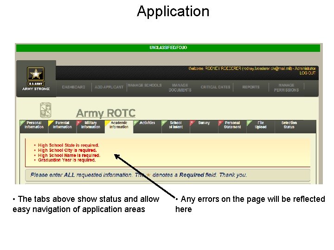Click the 'High School Name is required.' error
The image size is (334, 250).
69,155
